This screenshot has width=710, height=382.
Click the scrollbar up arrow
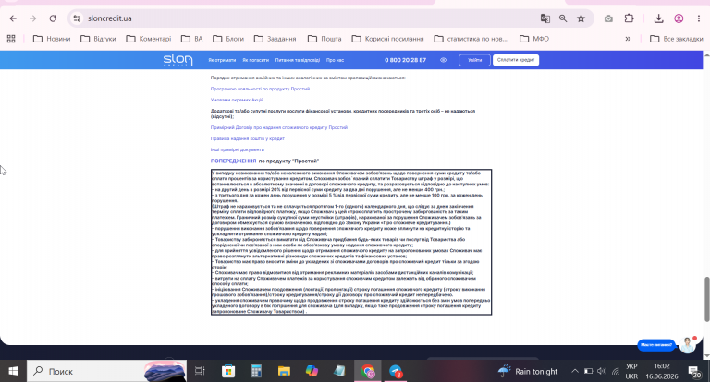tap(706, 54)
